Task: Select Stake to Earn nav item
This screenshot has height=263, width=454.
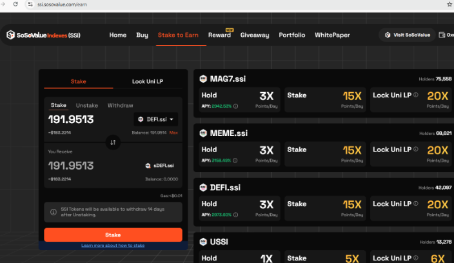Action: point(178,35)
